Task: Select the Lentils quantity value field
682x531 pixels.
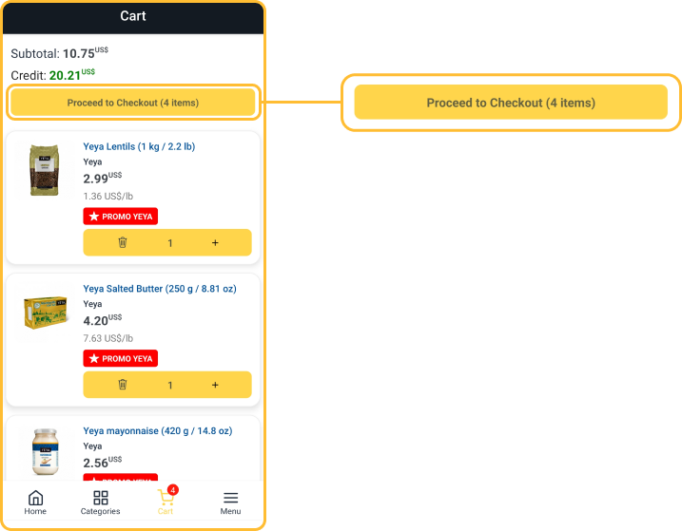Action: [170, 243]
